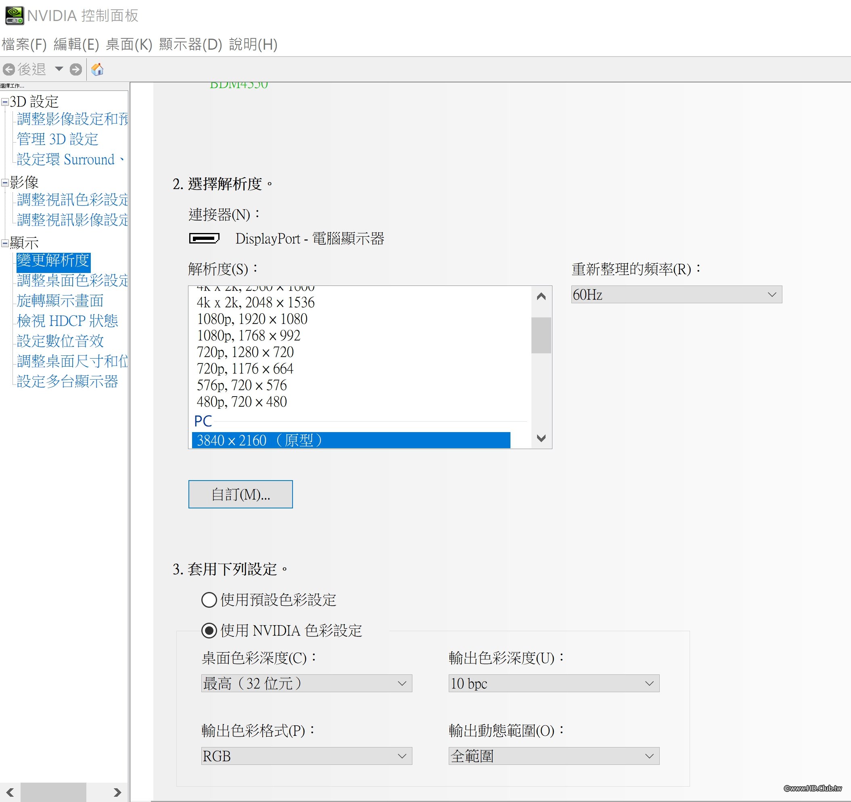The width and height of the screenshot is (851, 802).
Task: Click sidebar horizontal scroll right arrow
Action: pos(117,793)
